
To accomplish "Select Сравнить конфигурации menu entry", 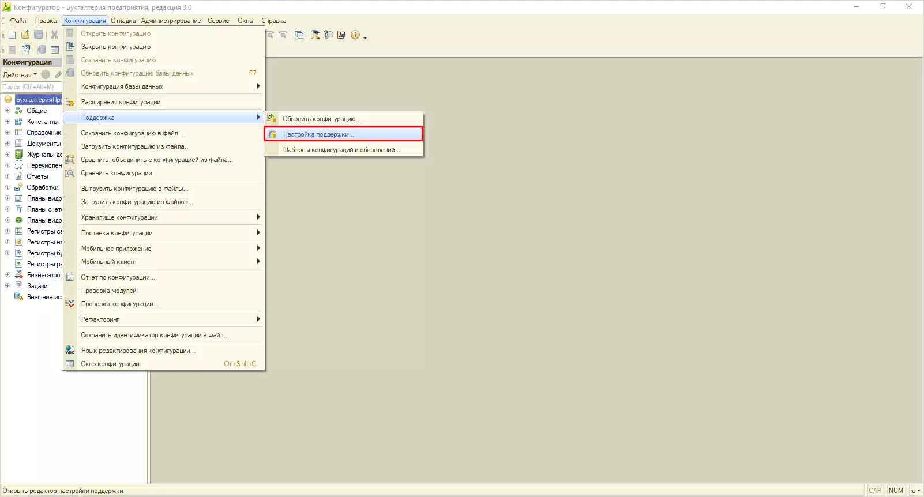I will [x=164, y=173].
